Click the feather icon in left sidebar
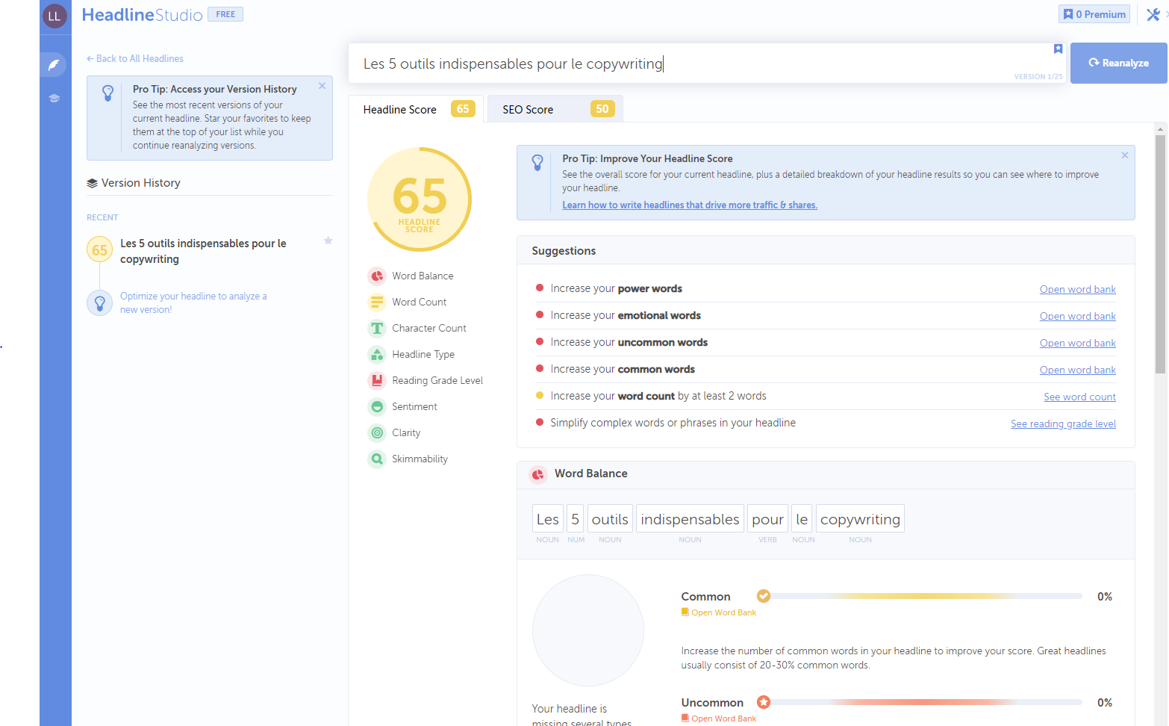This screenshot has height=726, width=1169. click(x=54, y=65)
